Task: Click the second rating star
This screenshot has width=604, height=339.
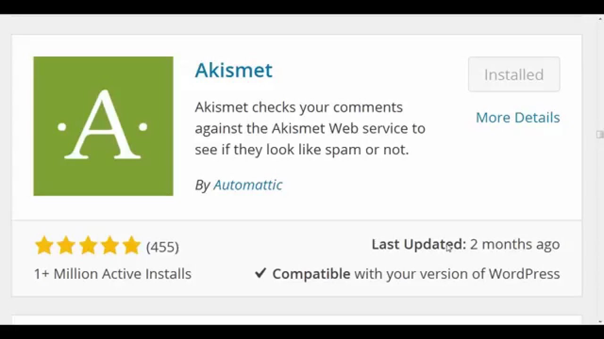Action: coord(66,246)
